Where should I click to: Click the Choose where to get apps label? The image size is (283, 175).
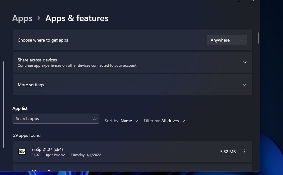[x=43, y=40]
